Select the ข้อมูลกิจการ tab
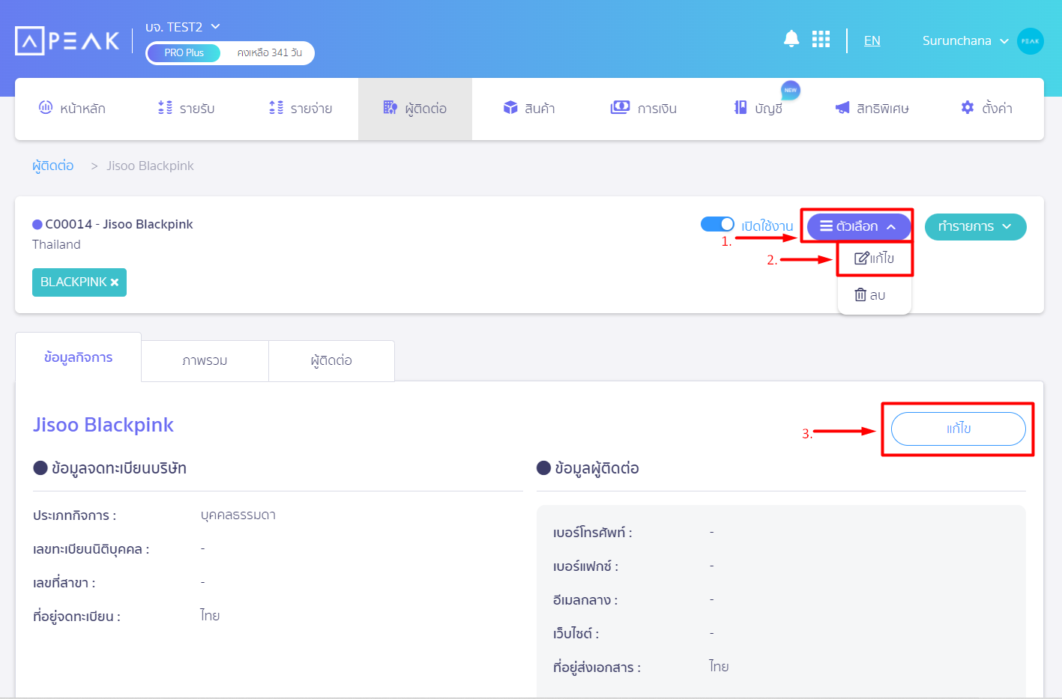Viewport: 1062px width, 699px height. 78,357
